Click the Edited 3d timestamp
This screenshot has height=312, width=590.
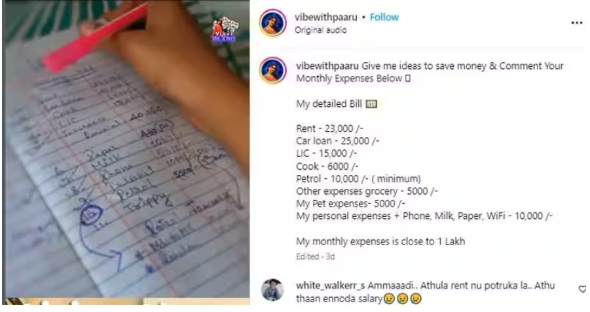coord(316,256)
